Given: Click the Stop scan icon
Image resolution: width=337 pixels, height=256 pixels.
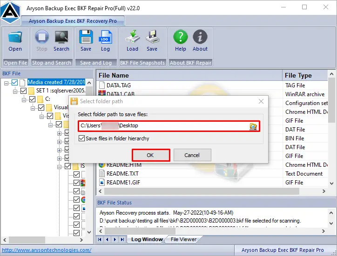Looking at the screenshot, I should [x=42, y=37].
